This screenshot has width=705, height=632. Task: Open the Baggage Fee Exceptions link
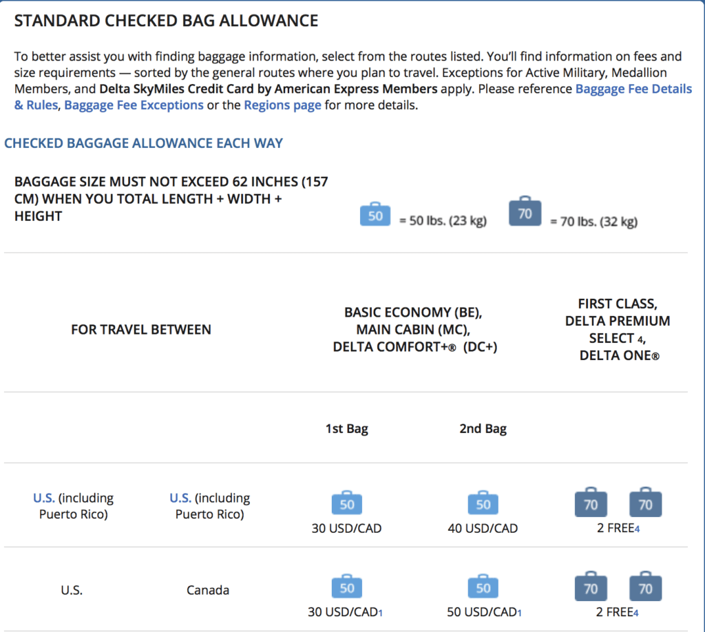(x=134, y=105)
